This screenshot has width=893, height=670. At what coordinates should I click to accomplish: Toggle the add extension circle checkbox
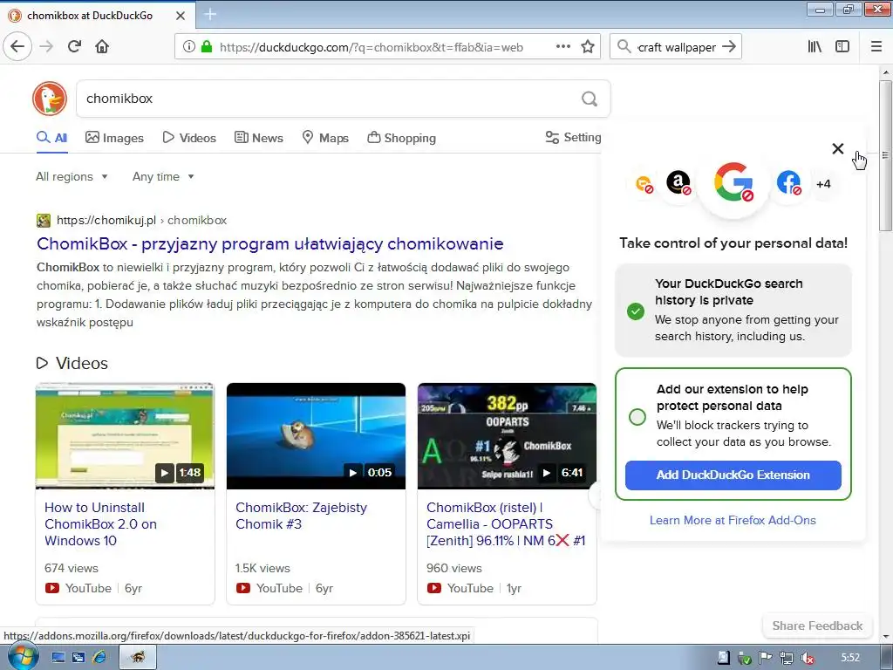pos(637,417)
